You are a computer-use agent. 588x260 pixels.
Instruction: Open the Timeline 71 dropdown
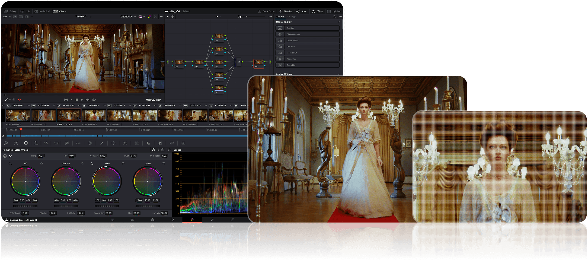click(83, 17)
